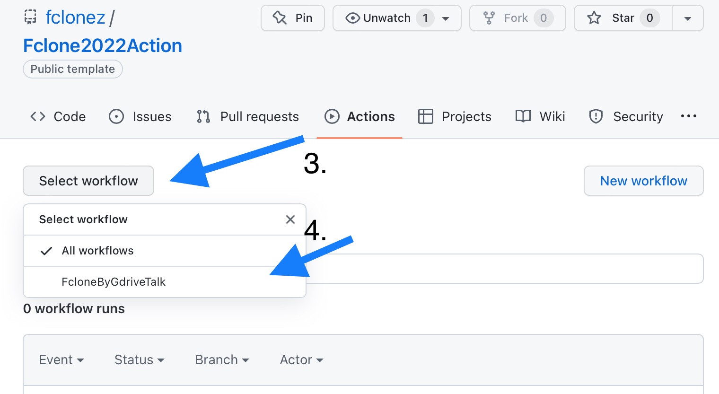Image resolution: width=719 pixels, height=394 pixels.
Task: Click the Unwatch eye button
Action: 378,18
